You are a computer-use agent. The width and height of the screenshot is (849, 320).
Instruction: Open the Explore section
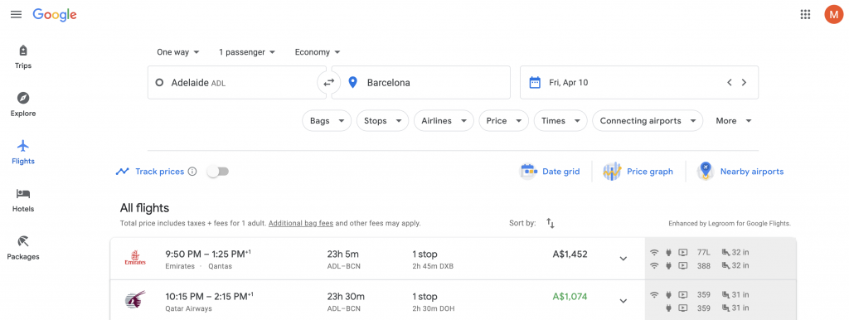click(x=22, y=105)
